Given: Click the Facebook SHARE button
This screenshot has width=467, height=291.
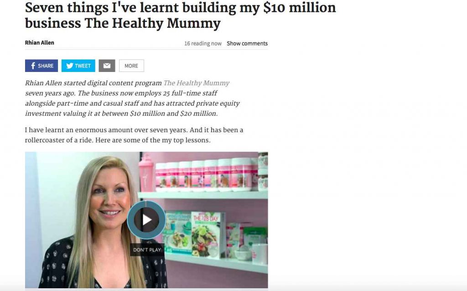Looking at the screenshot, I should click(42, 66).
